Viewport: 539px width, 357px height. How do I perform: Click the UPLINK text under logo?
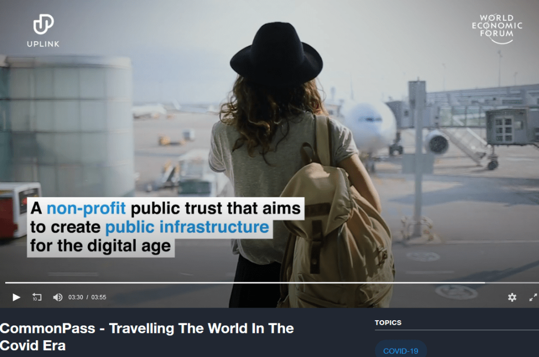(43, 44)
